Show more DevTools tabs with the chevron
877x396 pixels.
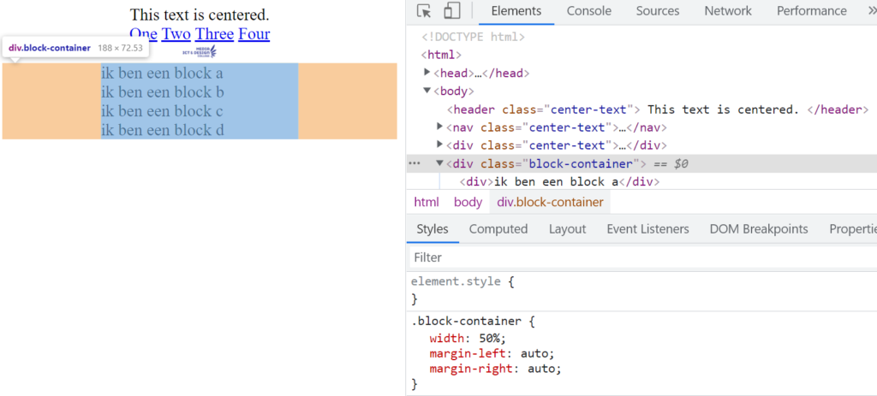pyautogui.click(x=863, y=11)
